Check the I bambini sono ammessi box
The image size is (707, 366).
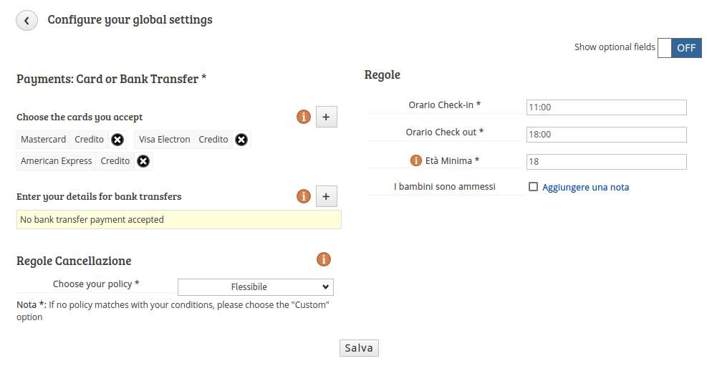click(533, 187)
